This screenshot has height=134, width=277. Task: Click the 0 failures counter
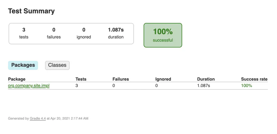coord(54,33)
